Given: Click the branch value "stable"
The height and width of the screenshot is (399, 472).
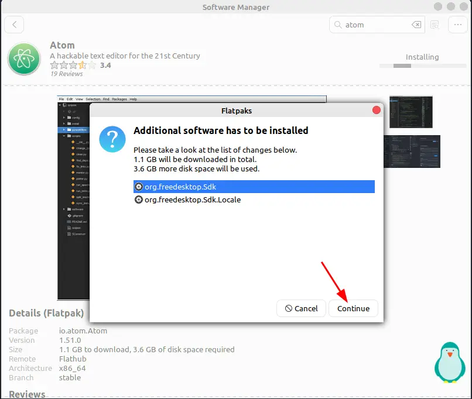Looking at the screenshot, I should [70, 378].
